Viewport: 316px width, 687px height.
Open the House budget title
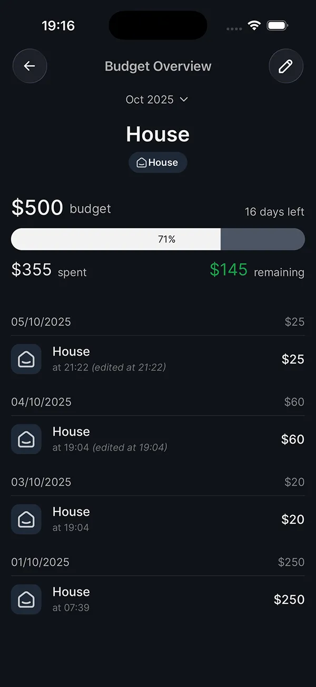click(157, 134)
